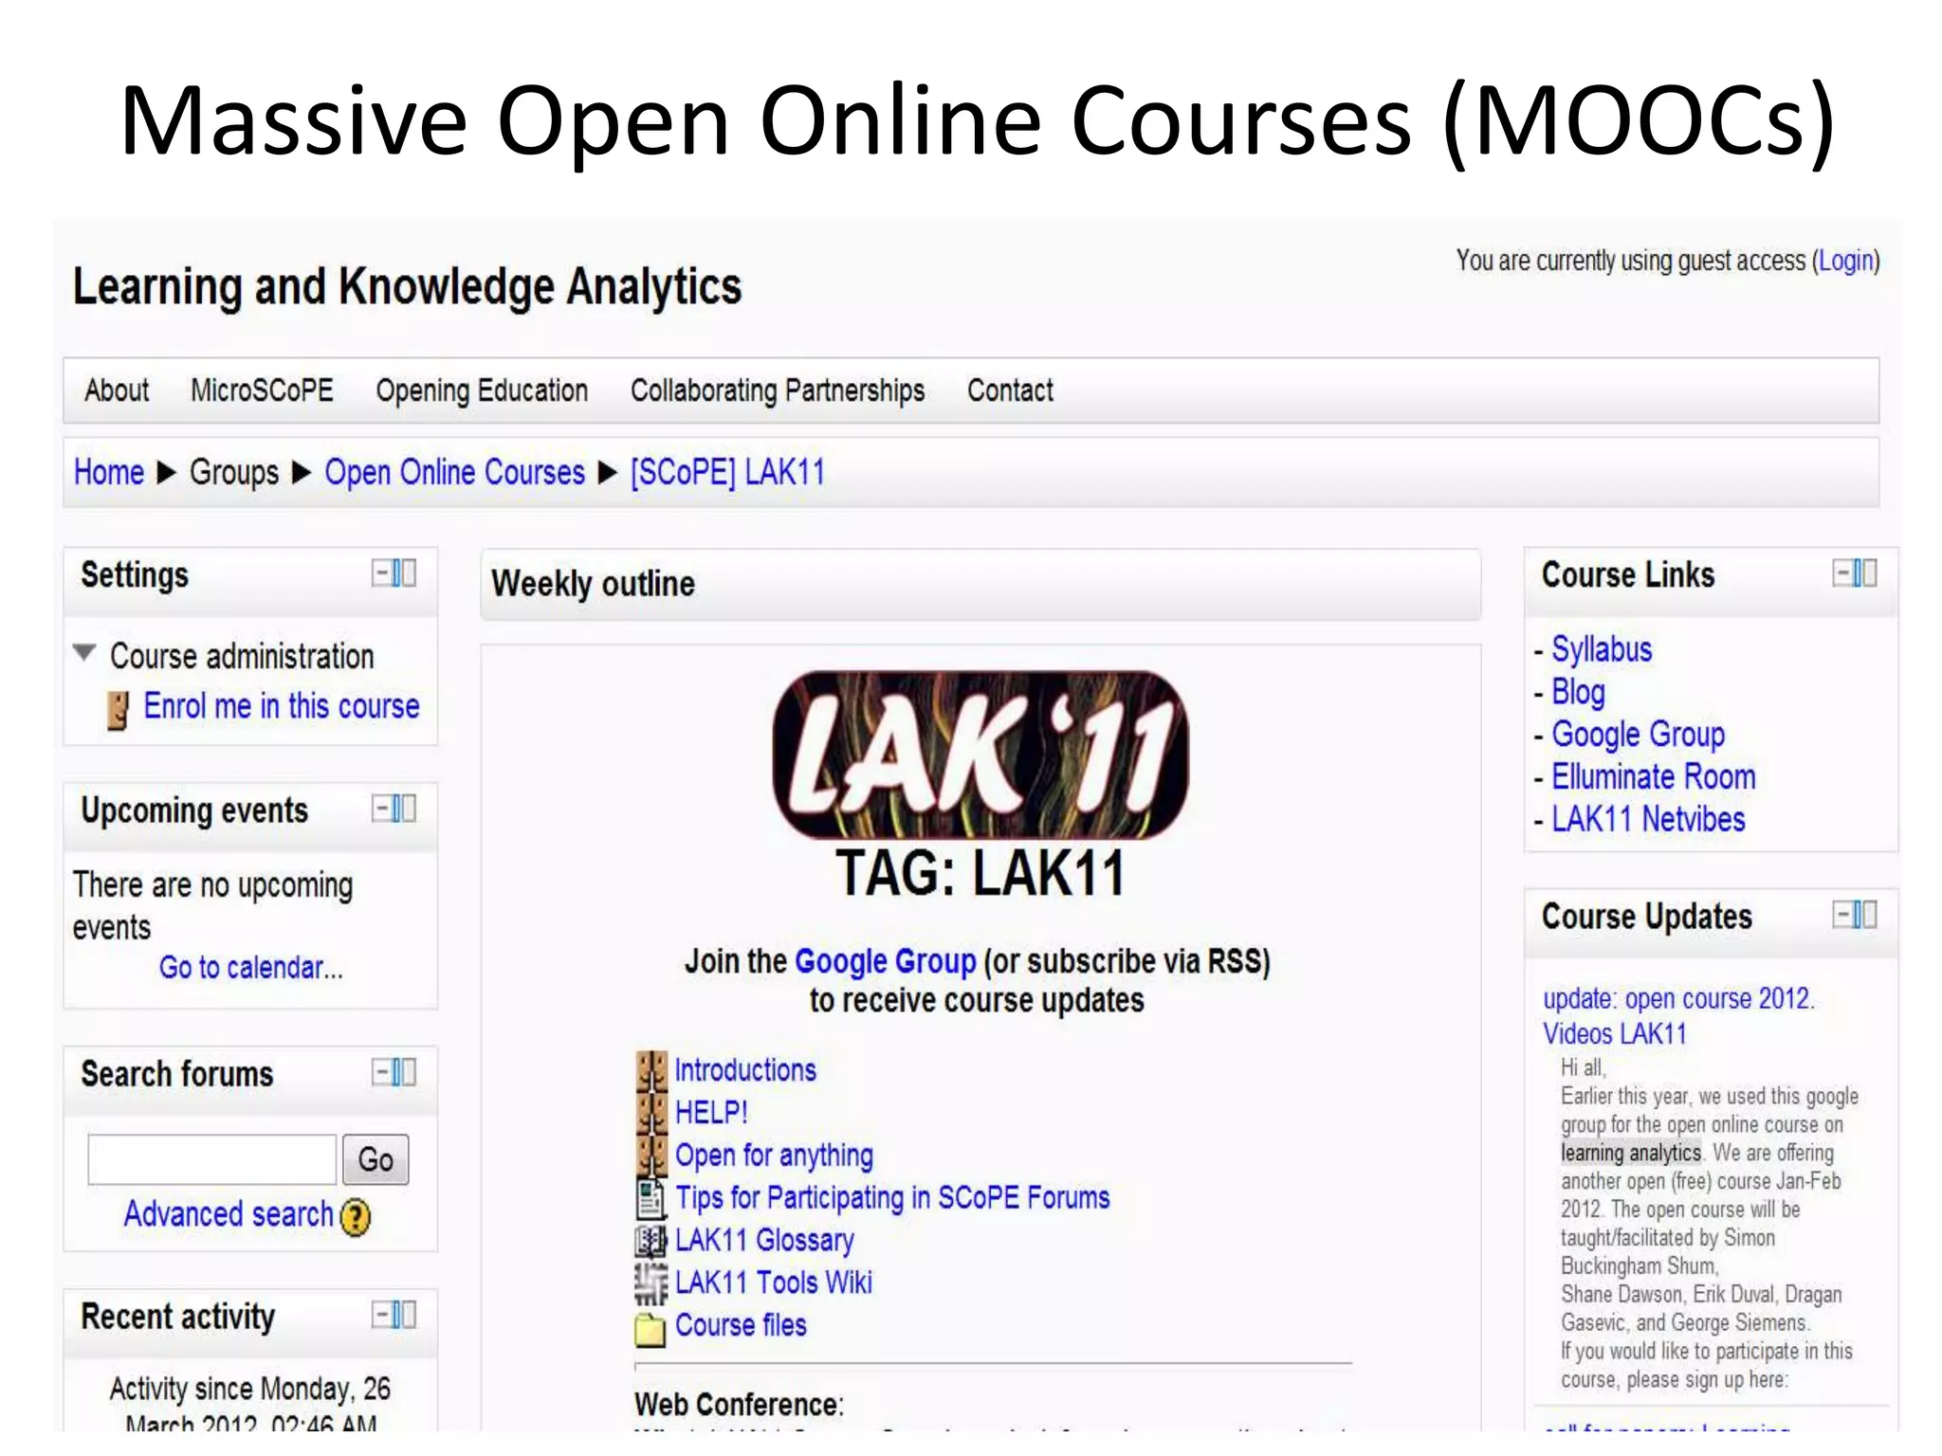Dock the Course Links block
The width and height of the screenshot is (1942, 1456).
[1865, 573]
